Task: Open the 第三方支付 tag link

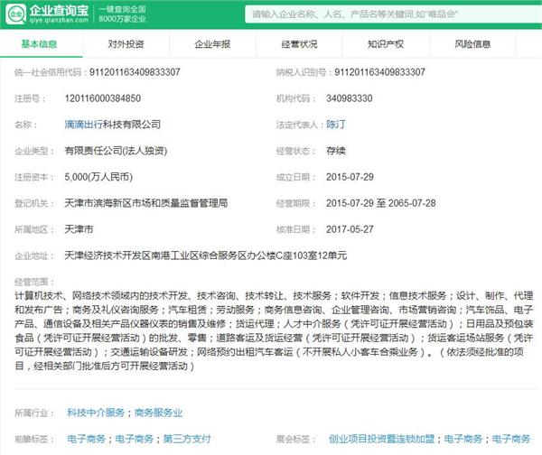Action: tap(187, 439)
